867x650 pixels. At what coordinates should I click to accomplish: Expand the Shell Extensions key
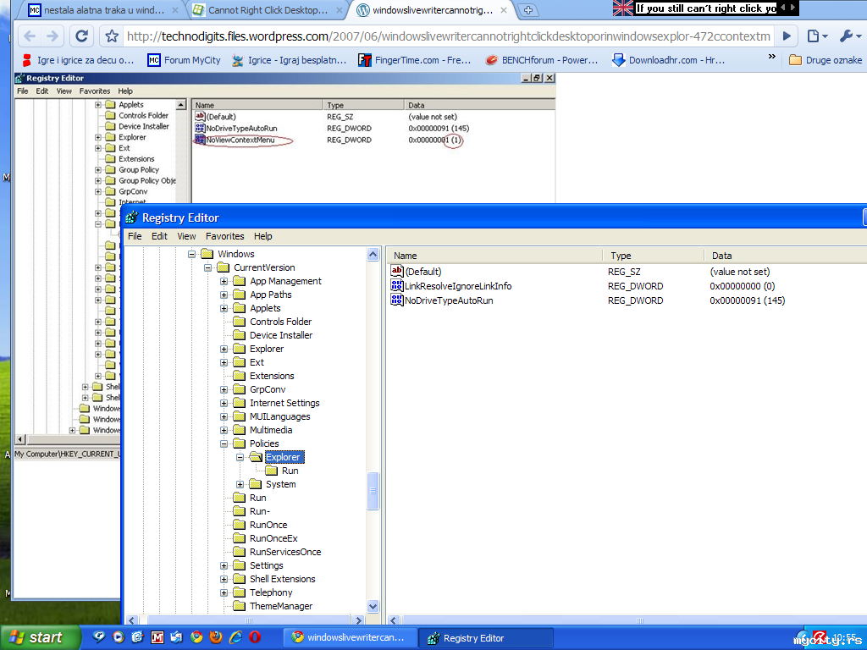point(224,579)
